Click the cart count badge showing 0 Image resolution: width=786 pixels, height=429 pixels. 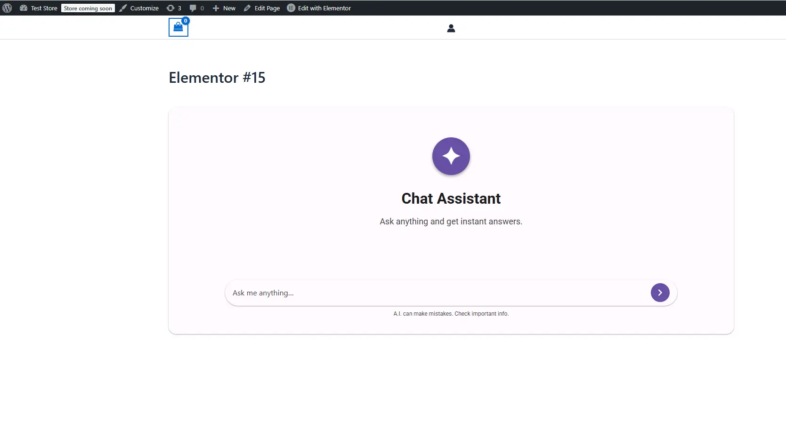point(186,21)
